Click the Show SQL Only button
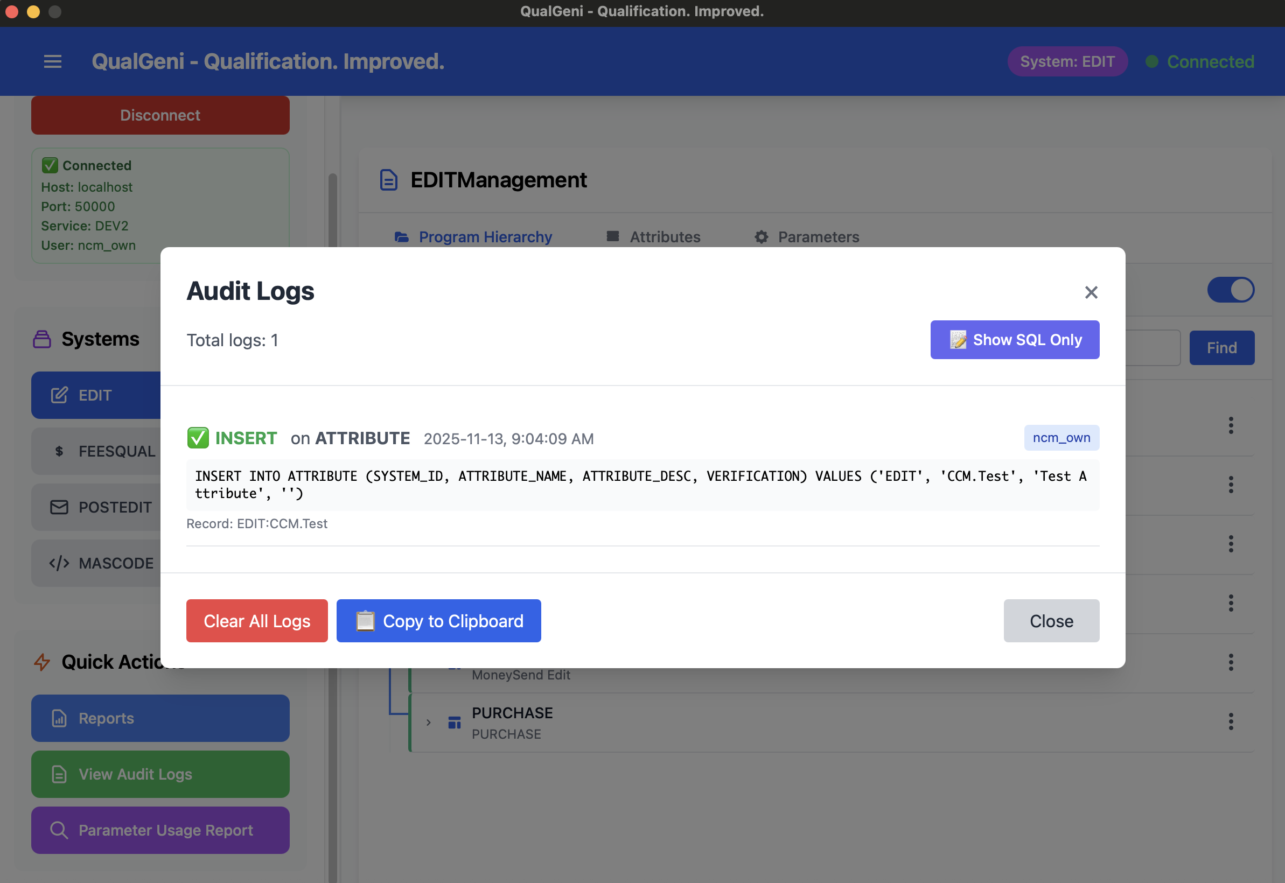The height and width of the screenshot is (883, 1285). [1015, 339]
